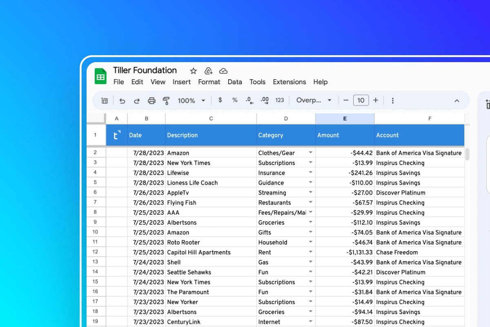The height and width of the screenshot is (327, 490).
Task: Select the Capitol Hill Apartments cell
Action: (x=211, y=252)
